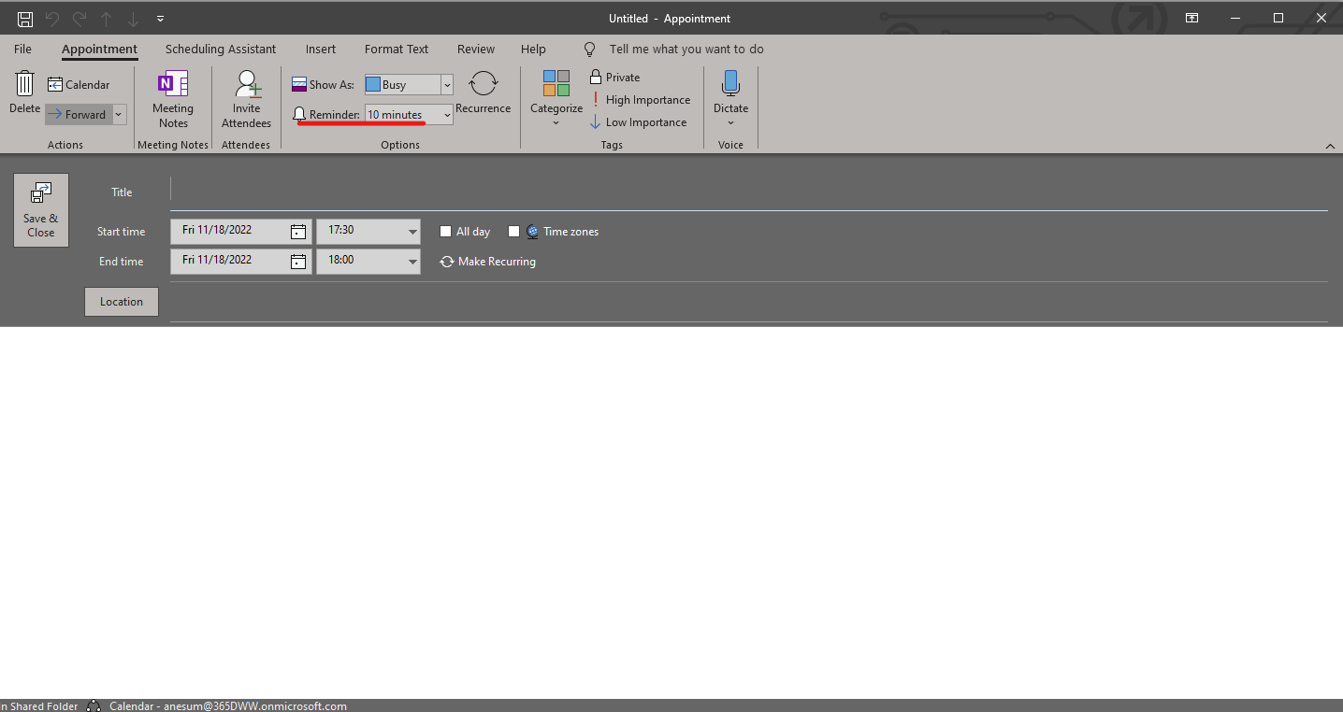Check the All day checkbox
This screenshot has height=712, width=1343.
pyautogui.click(x=446, y=232)
